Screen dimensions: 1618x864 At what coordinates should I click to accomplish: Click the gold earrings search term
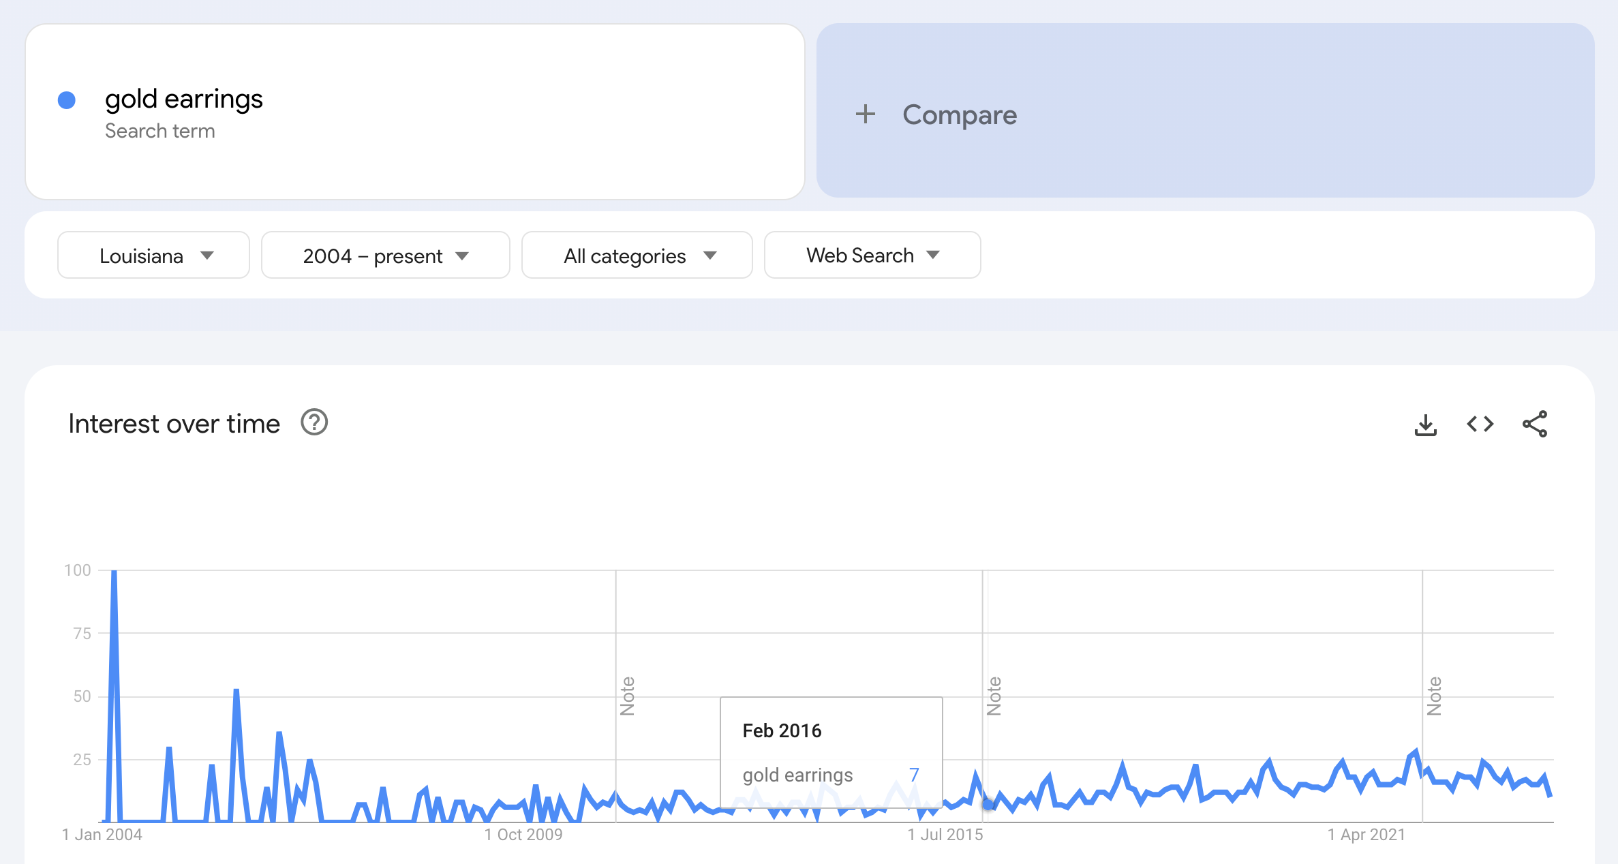click(x=184, y=99)
